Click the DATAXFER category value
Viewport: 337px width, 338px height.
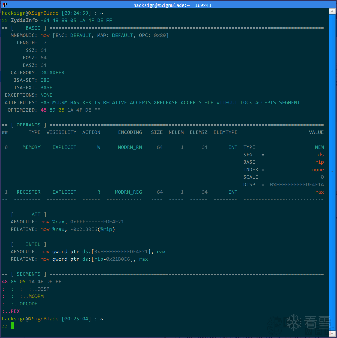(x=52, y=73)
